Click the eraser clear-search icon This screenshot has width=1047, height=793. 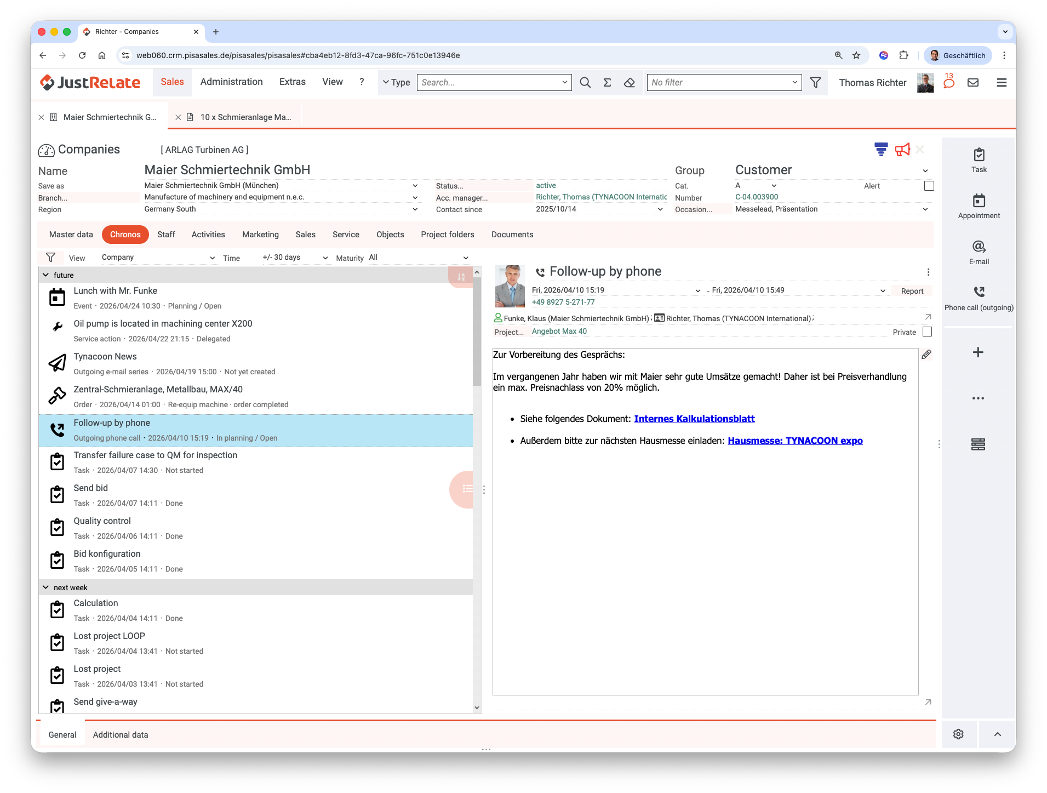630,83
